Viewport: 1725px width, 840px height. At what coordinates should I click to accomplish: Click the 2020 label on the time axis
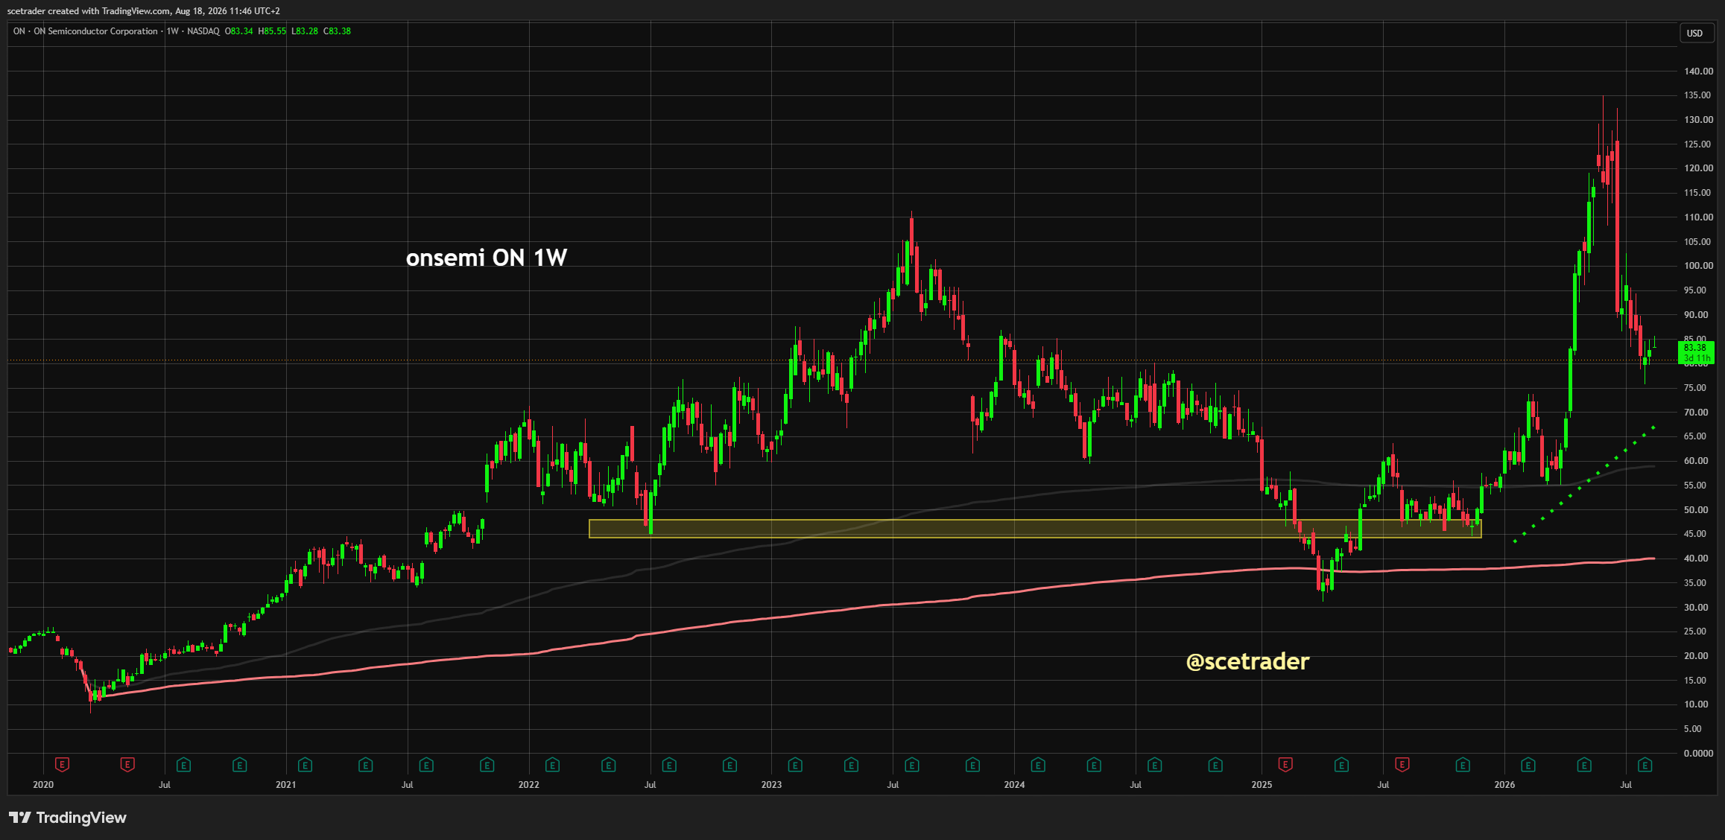pos(43,785)
